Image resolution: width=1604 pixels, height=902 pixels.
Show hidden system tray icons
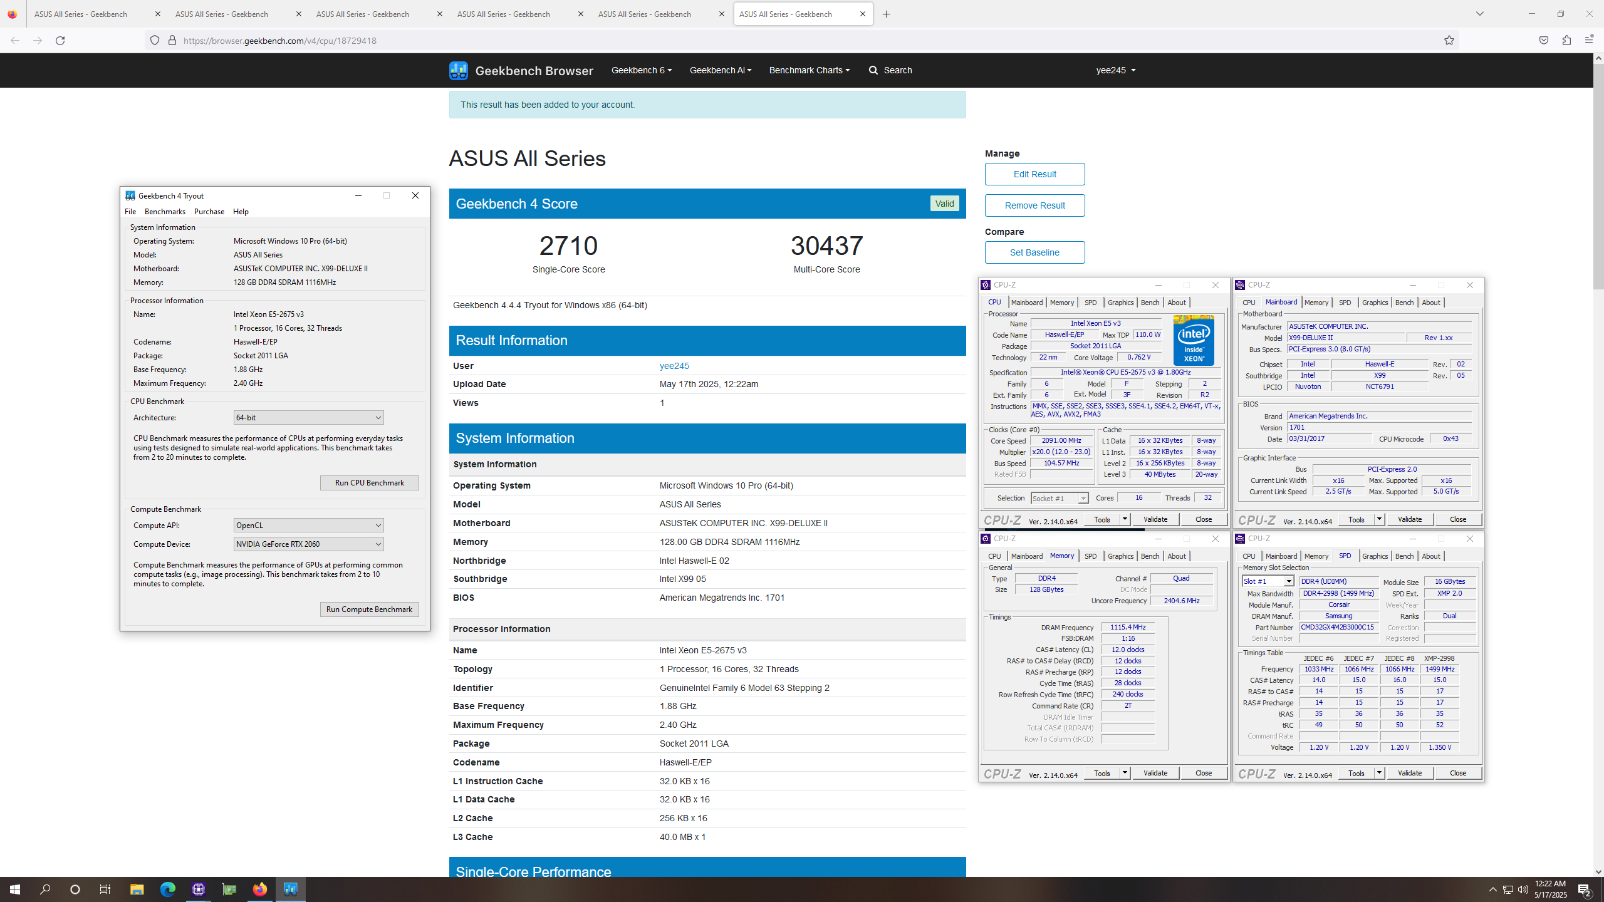tap(1492, 889)
